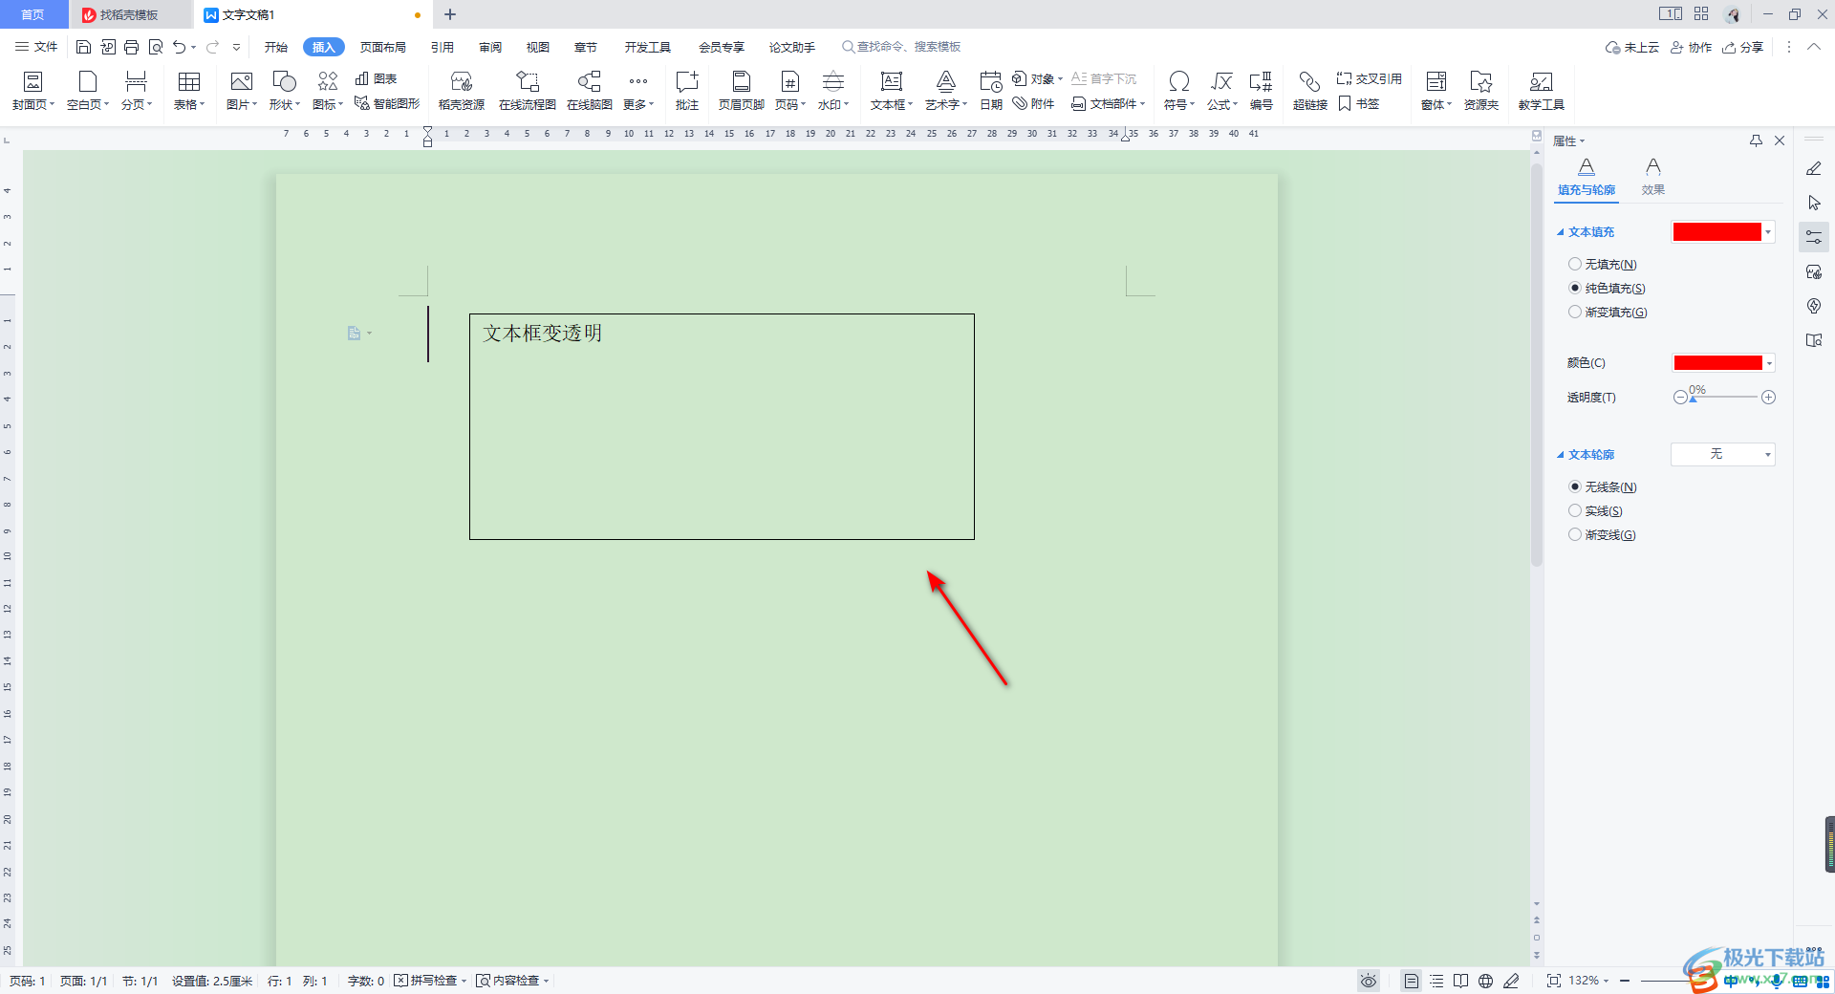Open the 教学工具 teaching tools
1835x994 pixels.
(1540, 89)
